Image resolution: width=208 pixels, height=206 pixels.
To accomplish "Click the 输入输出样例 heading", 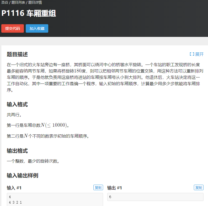I will click(x=23, y=175).
